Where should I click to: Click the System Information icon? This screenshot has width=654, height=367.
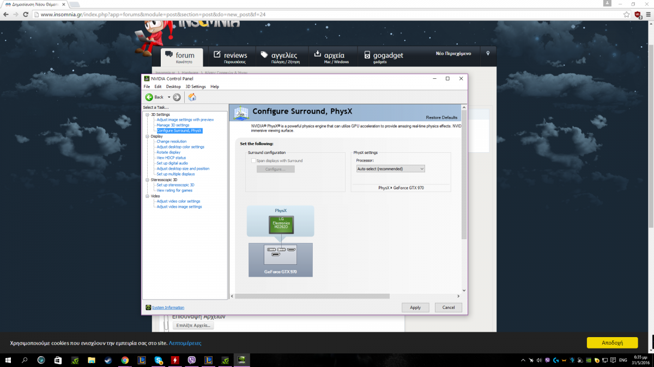(148, 308)
